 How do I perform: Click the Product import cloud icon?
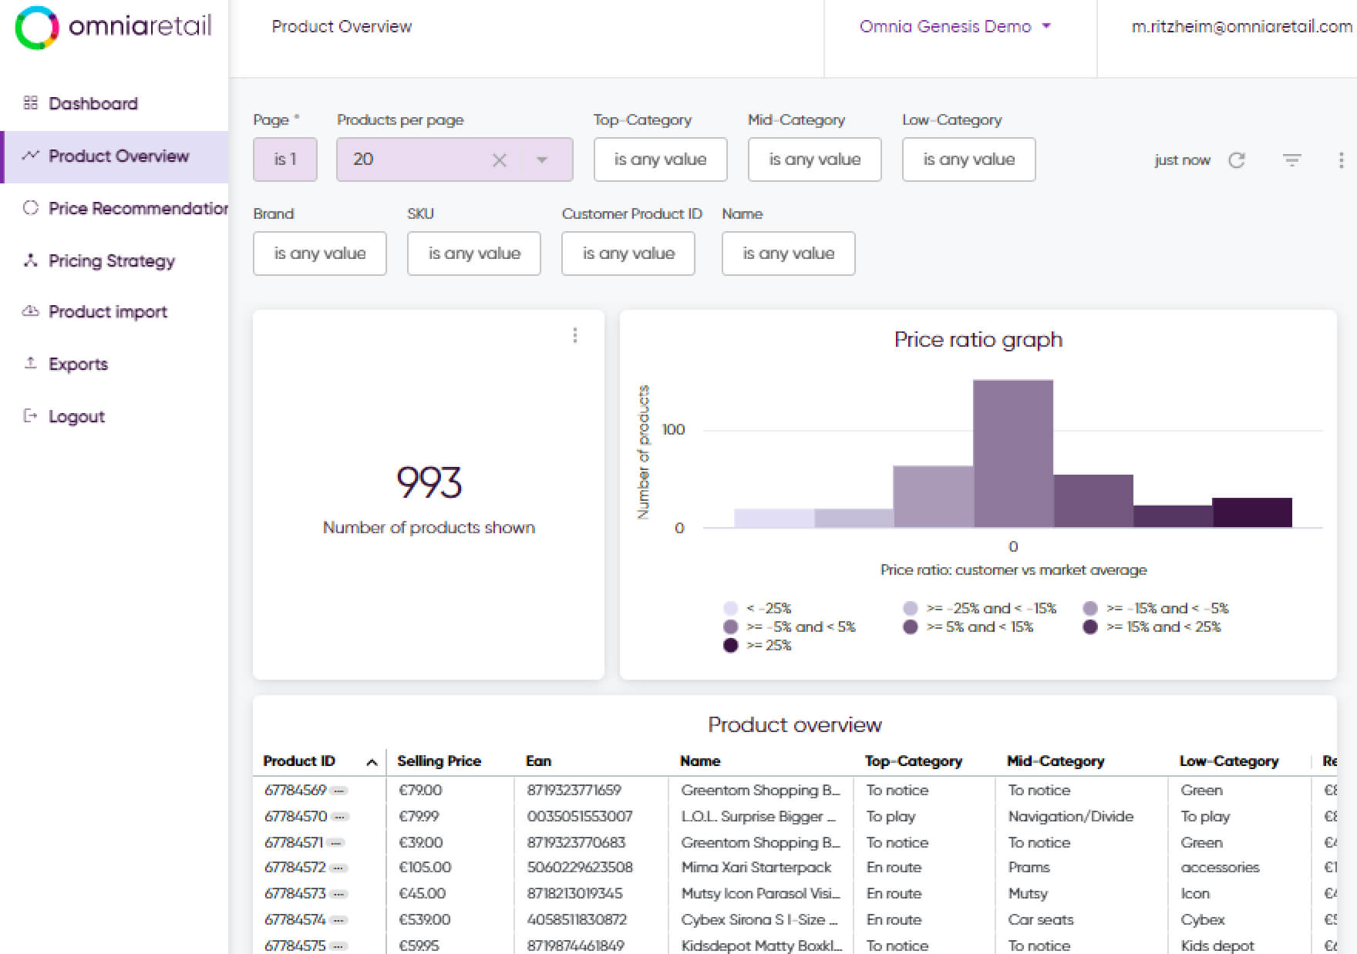[x=31, y=311]
